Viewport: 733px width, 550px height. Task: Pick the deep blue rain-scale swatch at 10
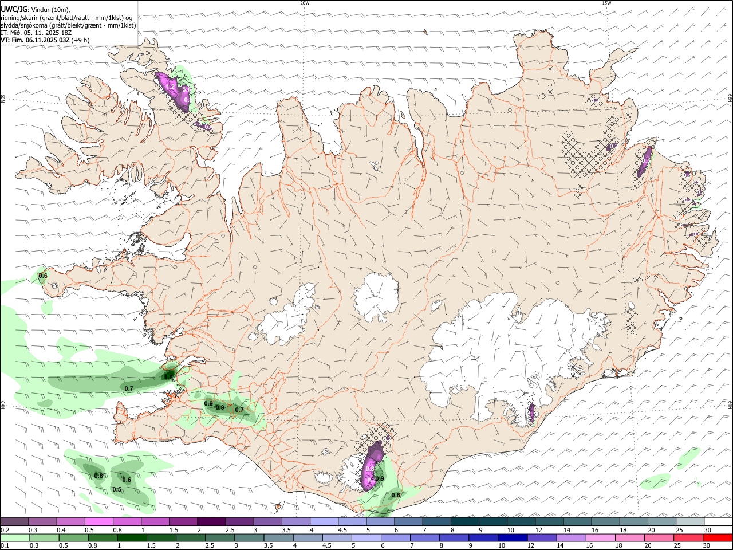[x=512, y=538]
